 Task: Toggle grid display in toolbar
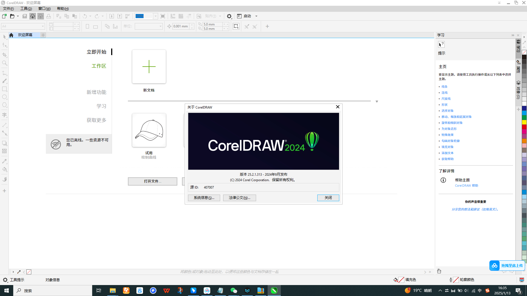click(181, 16)
